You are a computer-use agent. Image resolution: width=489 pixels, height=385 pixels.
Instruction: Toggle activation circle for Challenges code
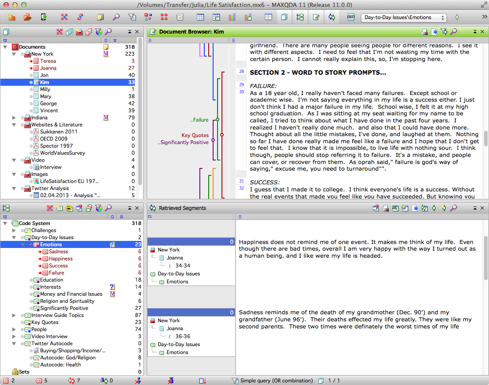[23, 230]
